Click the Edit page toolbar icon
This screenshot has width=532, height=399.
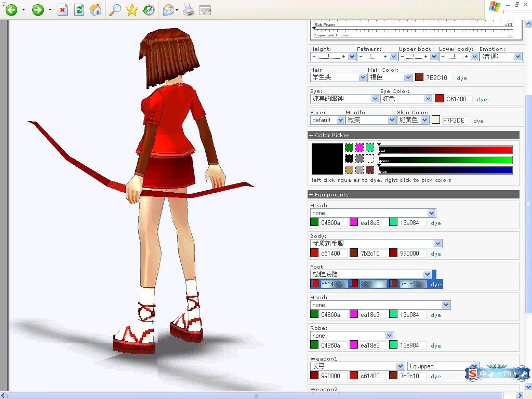205,10
